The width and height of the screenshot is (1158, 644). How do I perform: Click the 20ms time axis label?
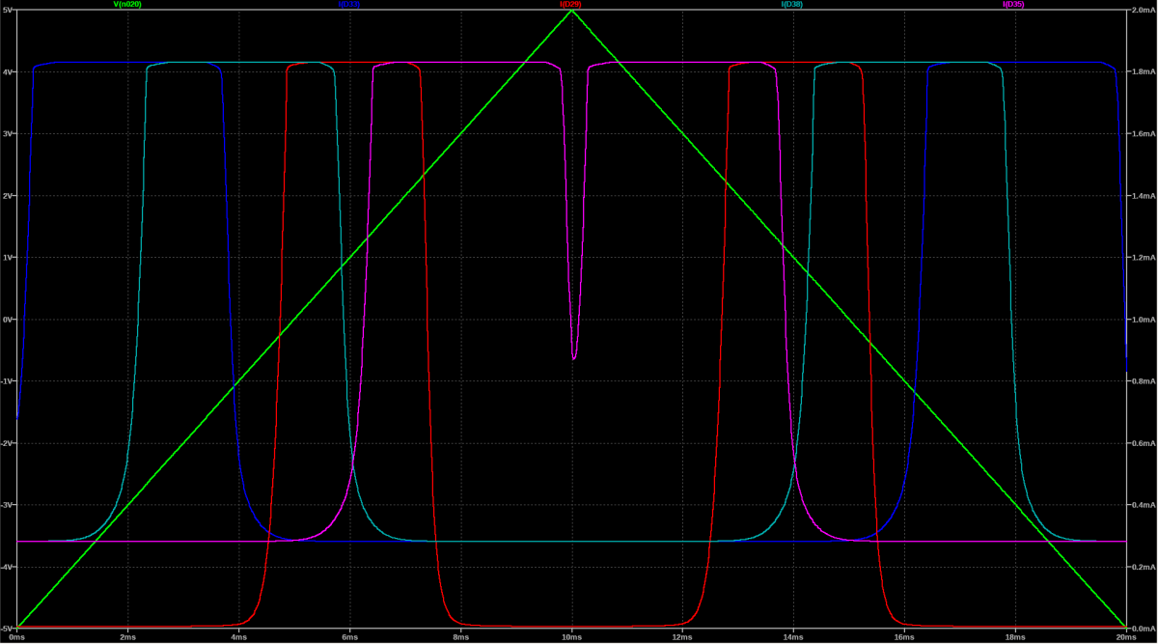[1125, 637]
